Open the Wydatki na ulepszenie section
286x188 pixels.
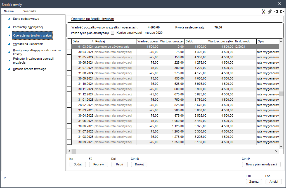(x=28, y=44)
